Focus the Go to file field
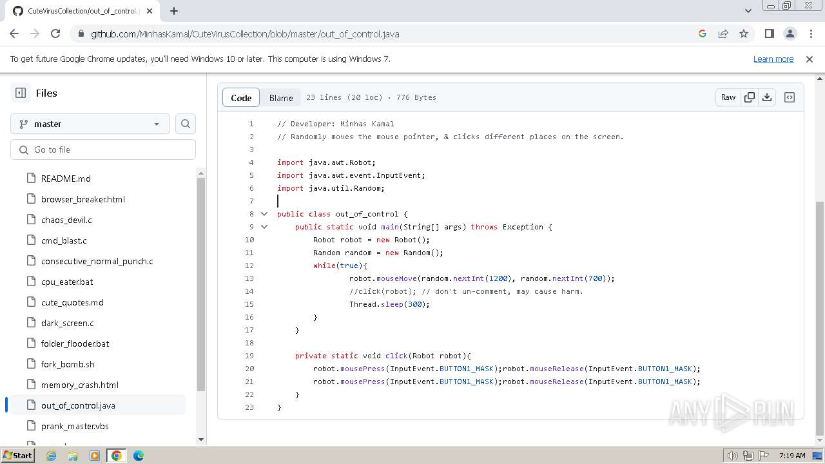Image resolution: width=825 pixels, height=464 pixels. point(103,150)
